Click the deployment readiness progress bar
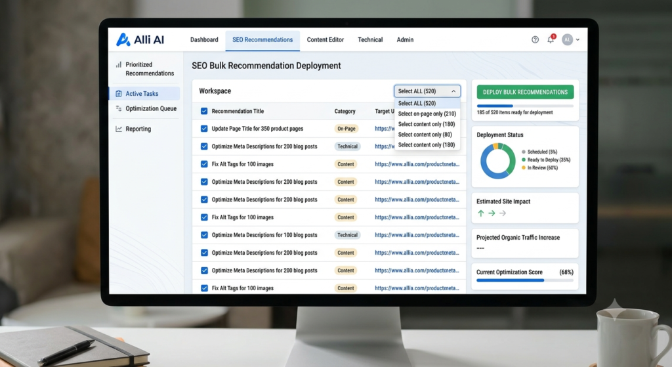The height and width of the screenshot is (367, 672). tap(525, 106)
